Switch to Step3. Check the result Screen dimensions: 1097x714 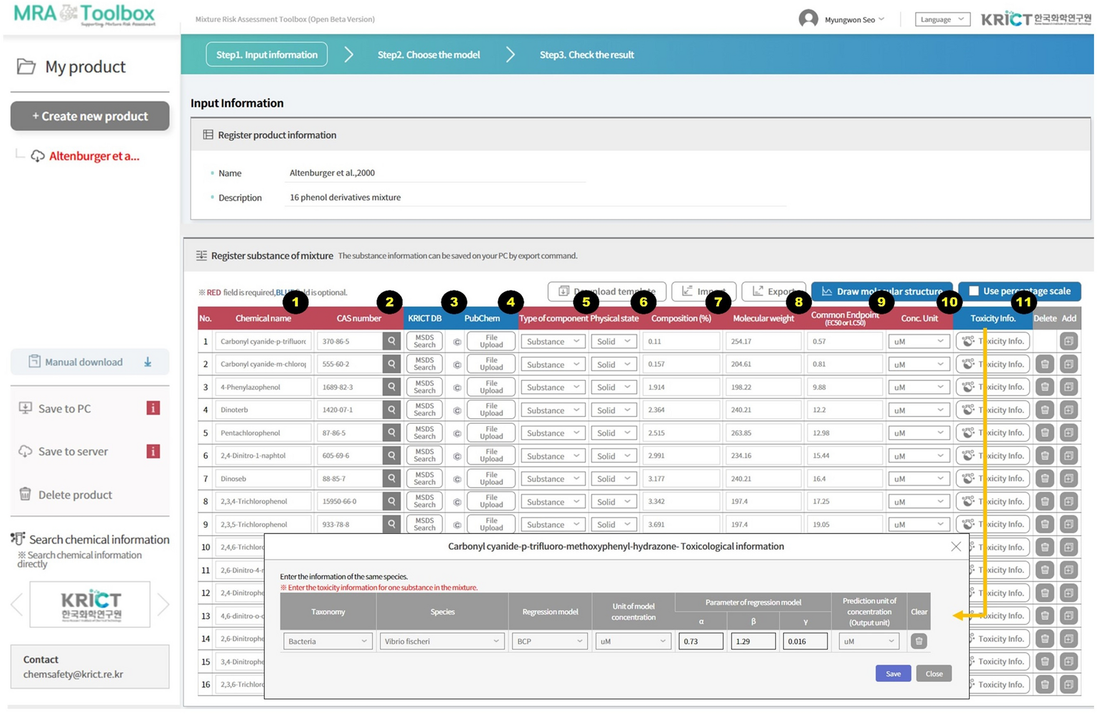pyautogui.click(x=587, y=55)
